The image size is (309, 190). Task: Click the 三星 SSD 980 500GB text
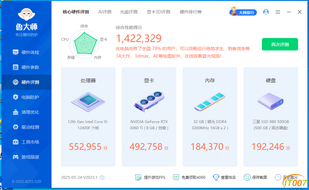coord(271,125)
